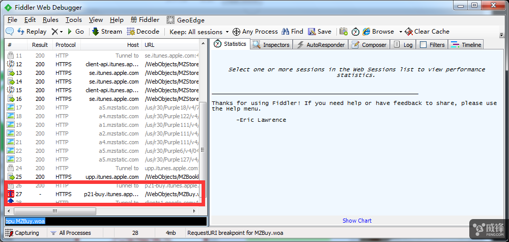
Task: Switch to the Statistics tab
Action: (230, 44)
